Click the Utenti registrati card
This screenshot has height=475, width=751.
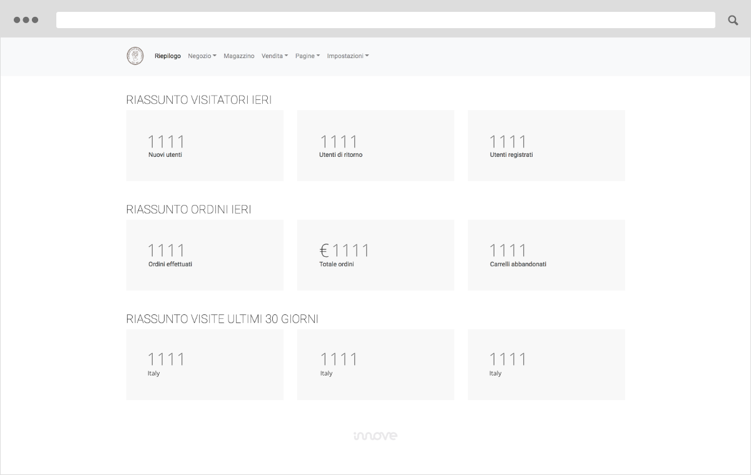click(x=546, y=146)
